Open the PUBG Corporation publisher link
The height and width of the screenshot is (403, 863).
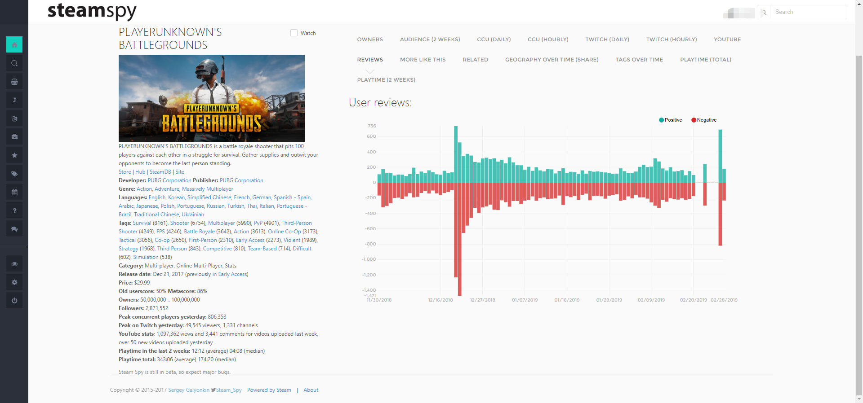(241, 180)
